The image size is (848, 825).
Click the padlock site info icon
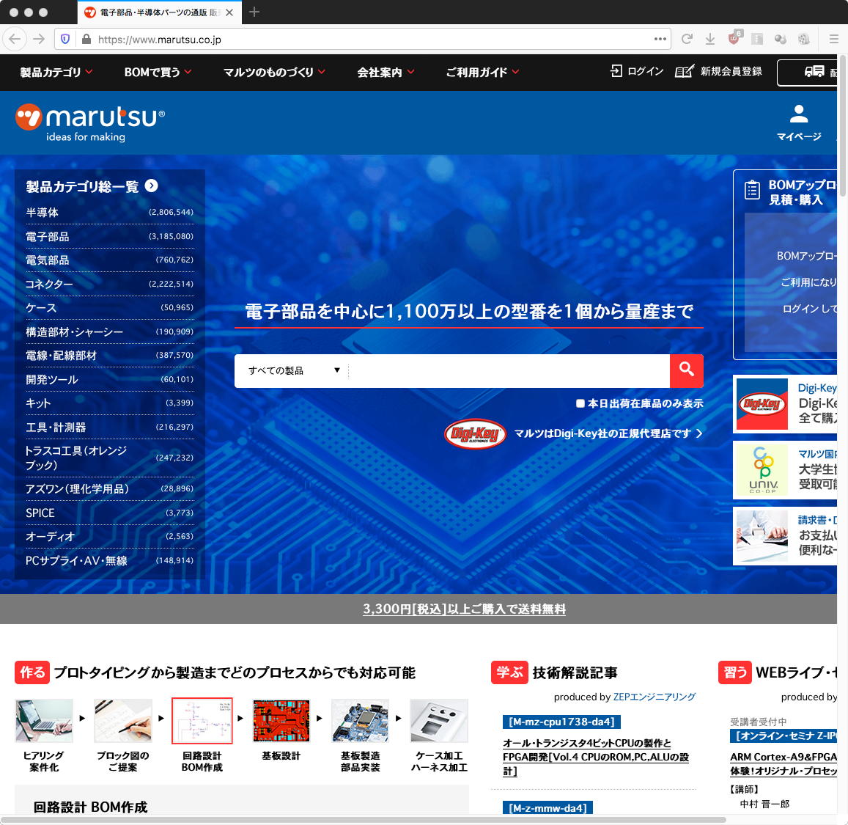(x=86, y=39)
